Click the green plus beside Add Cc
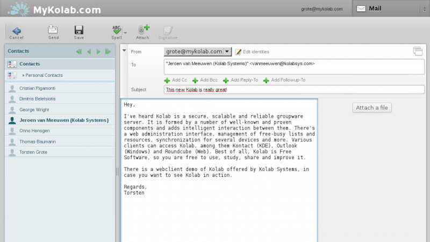430x242 pixels. point(167,80)
